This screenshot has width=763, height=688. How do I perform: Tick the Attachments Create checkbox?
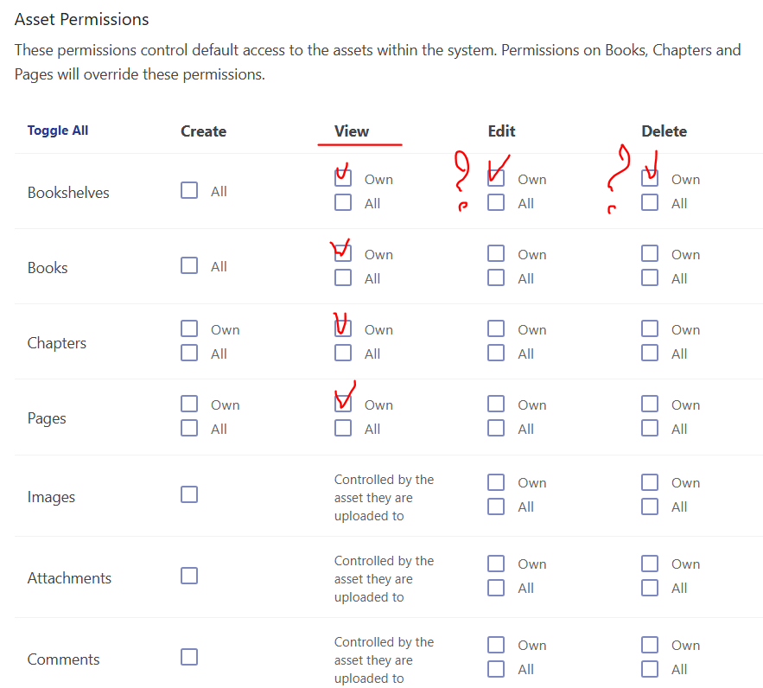[189, 576]
